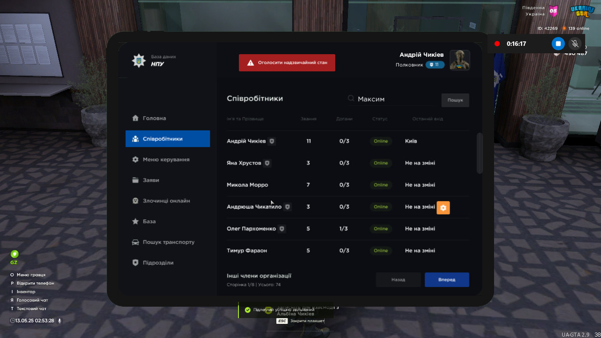Click rank 7 in Микола Морро row
Image resolution: width=601 pixels, height=338 pixels.
[x=308, y=185]
